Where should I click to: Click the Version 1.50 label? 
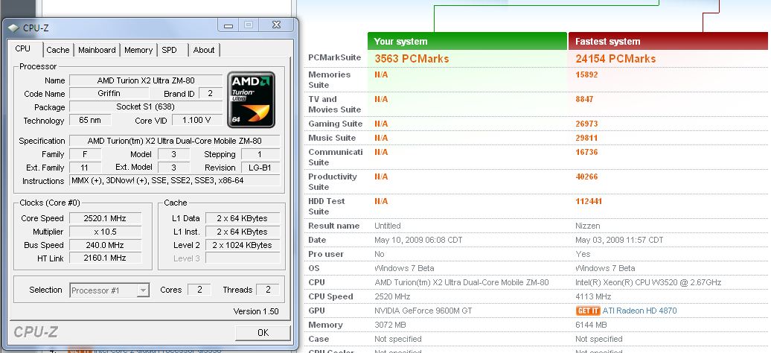tap(256, 311)
